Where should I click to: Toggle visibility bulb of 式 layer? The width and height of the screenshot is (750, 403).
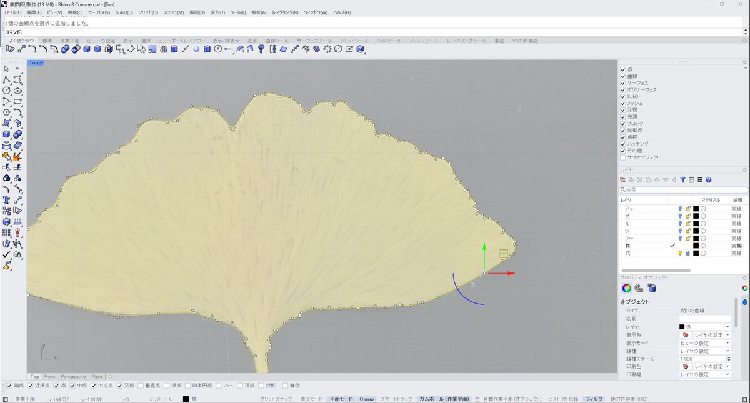(x=679, y=253)
